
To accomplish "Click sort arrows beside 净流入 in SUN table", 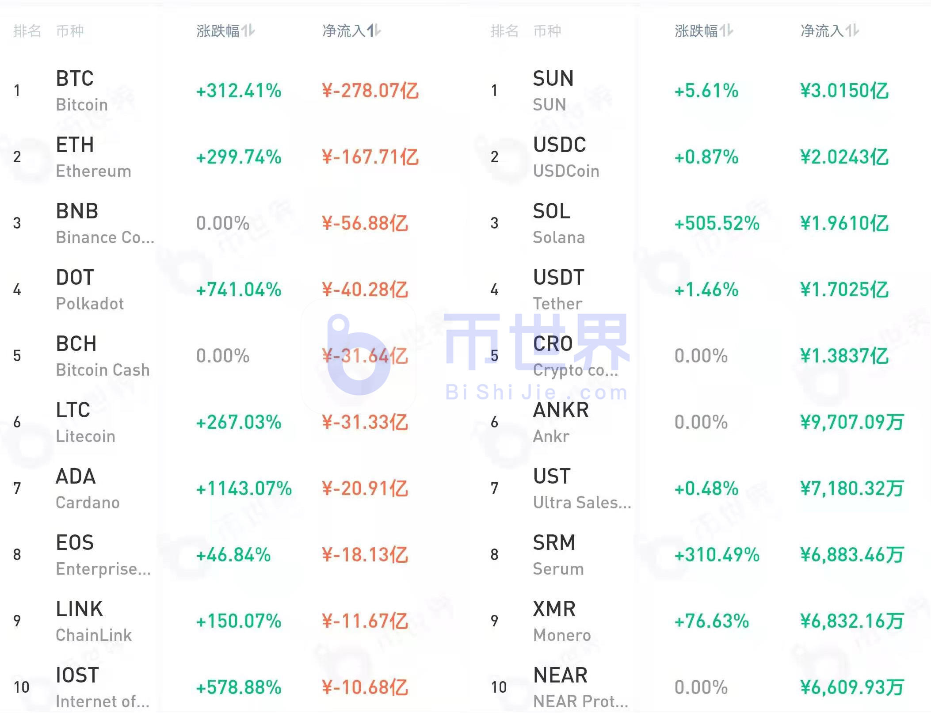I will point(852,31).
